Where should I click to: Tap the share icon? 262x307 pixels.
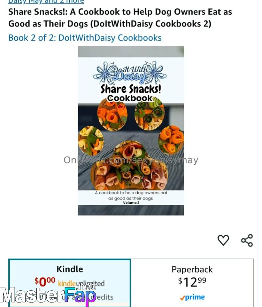[247, 240]
